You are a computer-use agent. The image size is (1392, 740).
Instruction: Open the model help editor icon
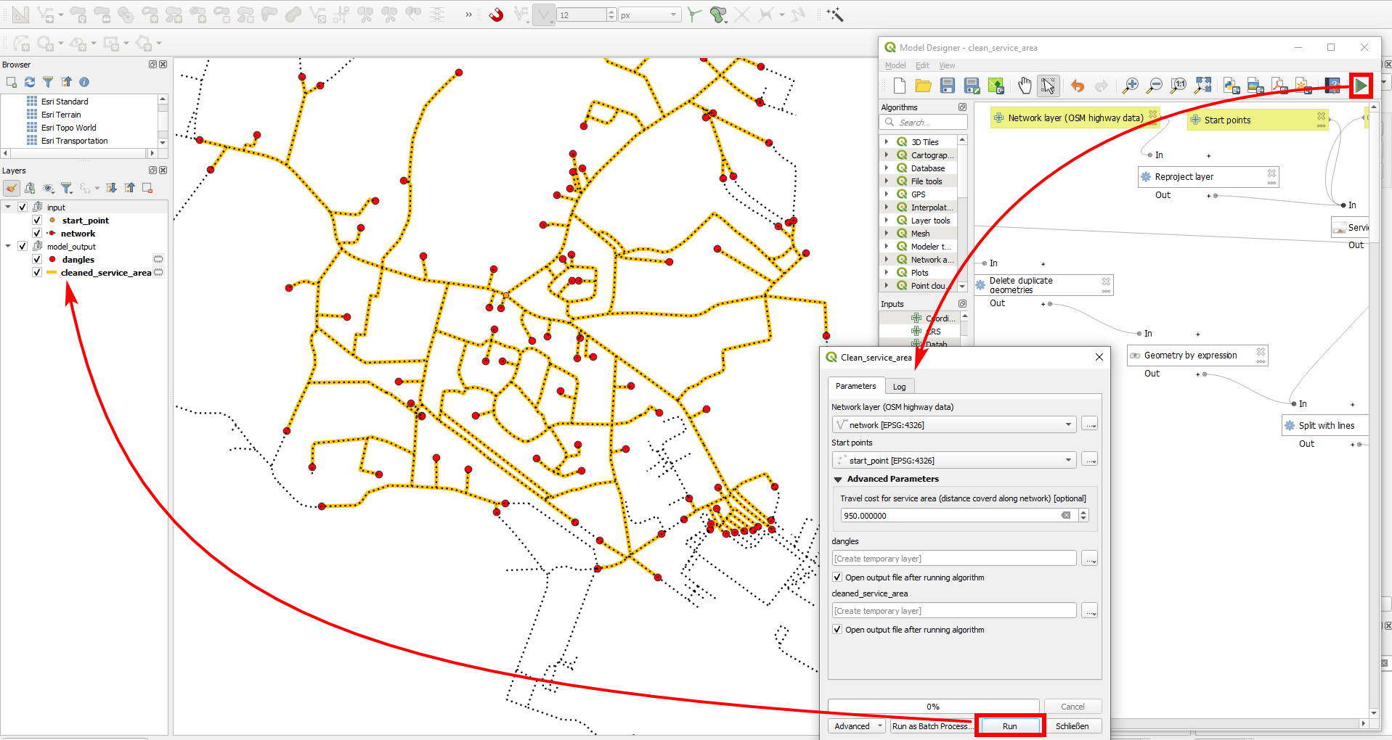tap(1332, 86)
